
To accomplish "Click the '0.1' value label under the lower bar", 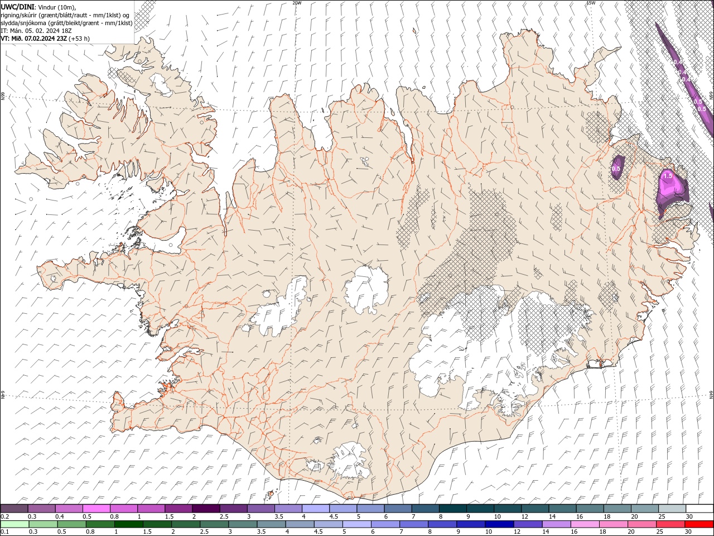I will (5, 532).
